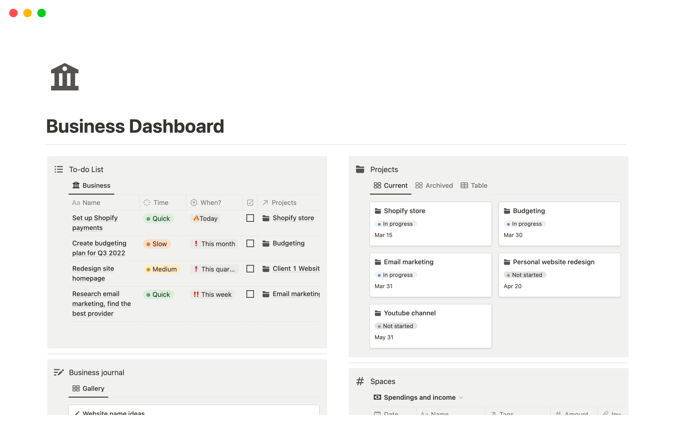This screenshot has height=422, width=676.
Task: Click the Business tab in To-do List
Action: pos(96,185)
